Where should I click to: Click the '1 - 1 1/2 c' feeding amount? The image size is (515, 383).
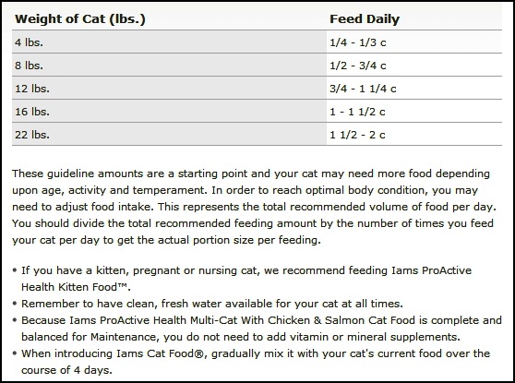(357, 112)
